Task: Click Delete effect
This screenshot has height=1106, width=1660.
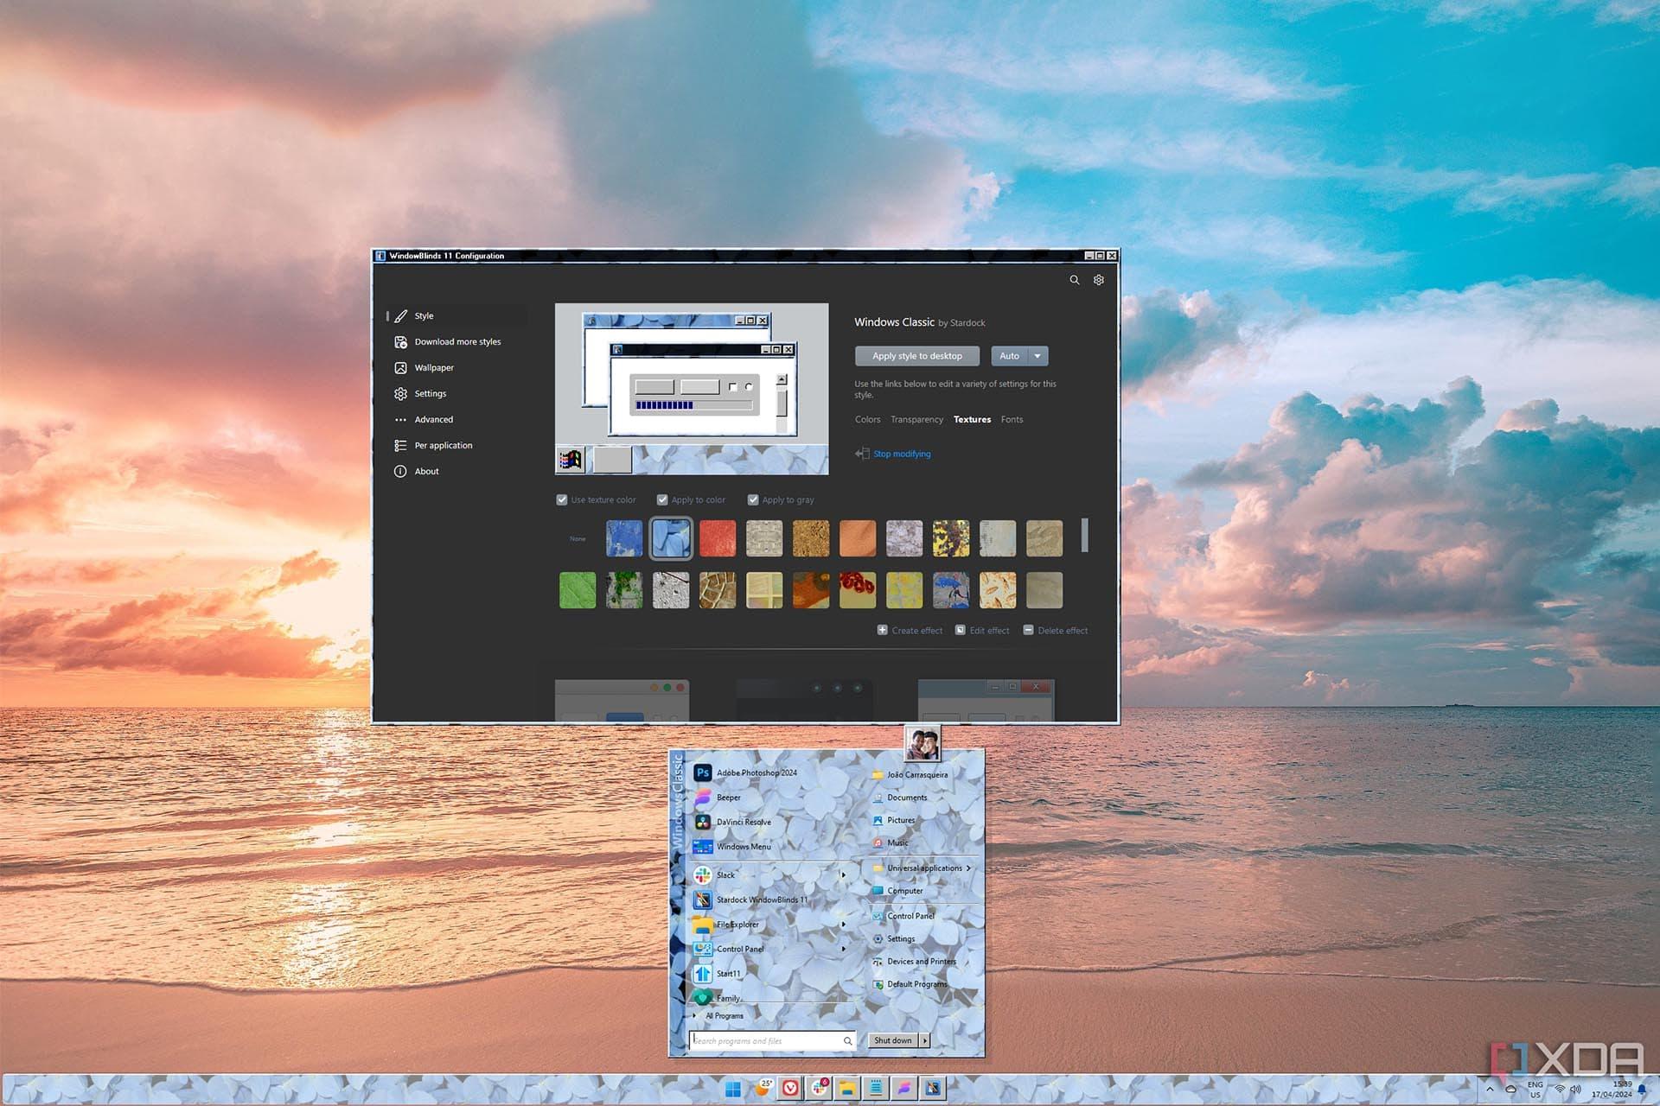Action: click(x=1055, y=631)
